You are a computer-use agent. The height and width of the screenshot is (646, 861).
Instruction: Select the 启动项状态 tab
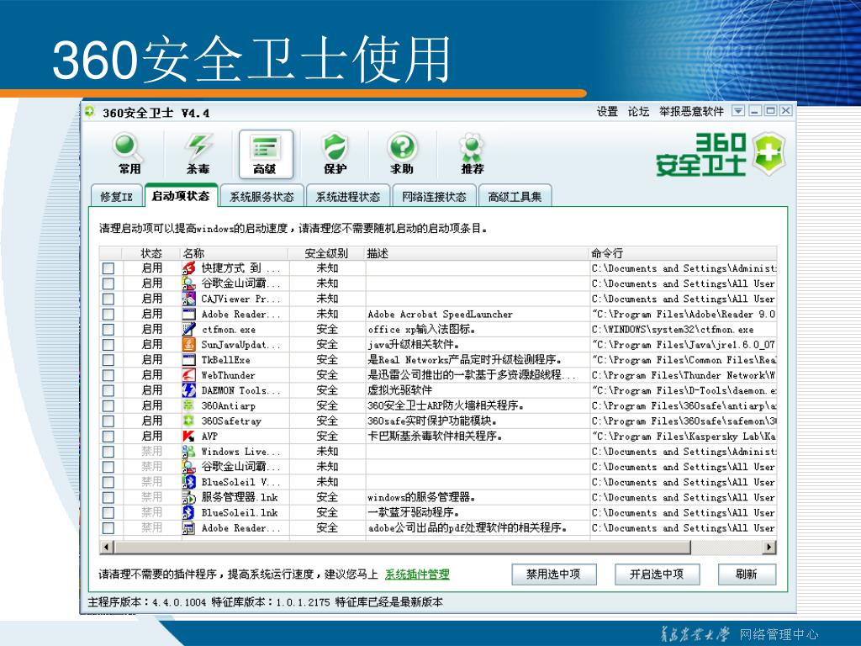tap(181, 195)
